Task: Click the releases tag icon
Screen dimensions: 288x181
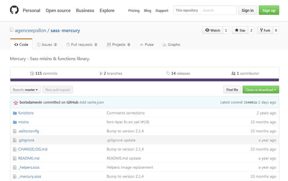Action: [168, 73]
